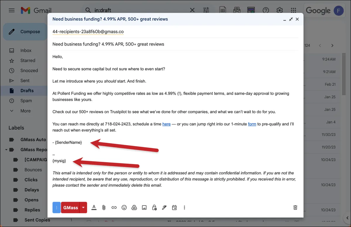
Task: Click the {SenderName} placeholder text
Action: pos(68,142)
